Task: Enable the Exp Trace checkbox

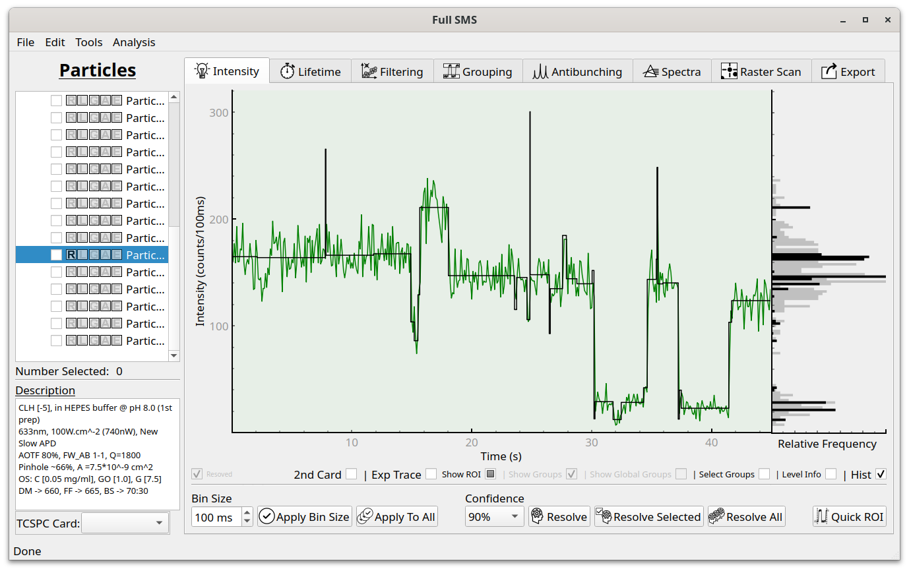Action: [x=431, y=474]
